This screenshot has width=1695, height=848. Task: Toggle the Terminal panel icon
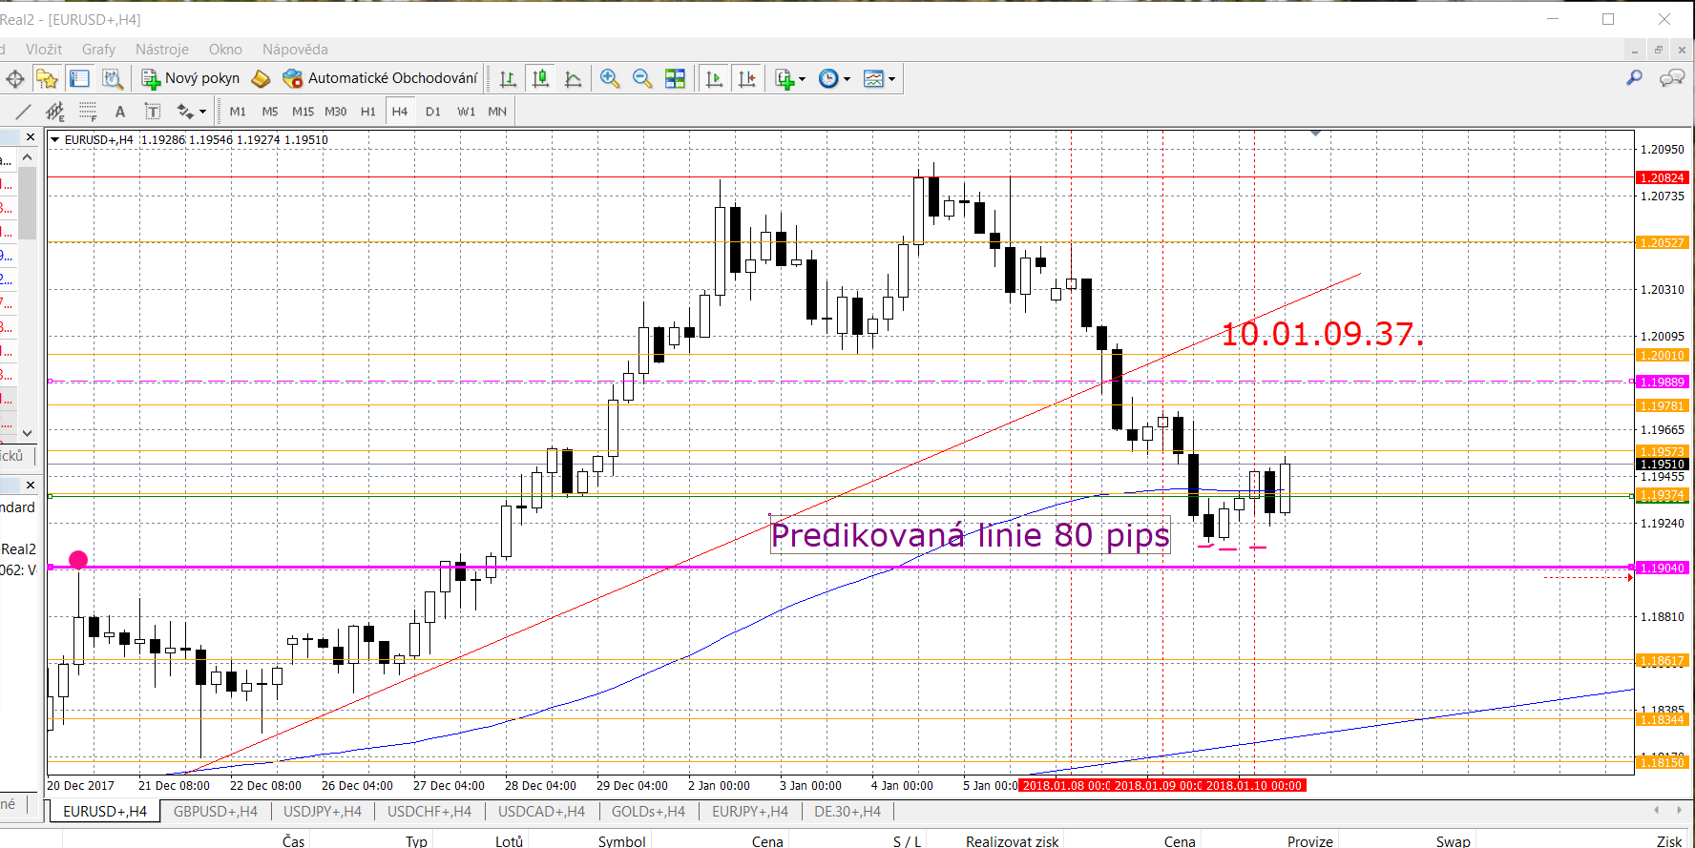click(79, 79)
